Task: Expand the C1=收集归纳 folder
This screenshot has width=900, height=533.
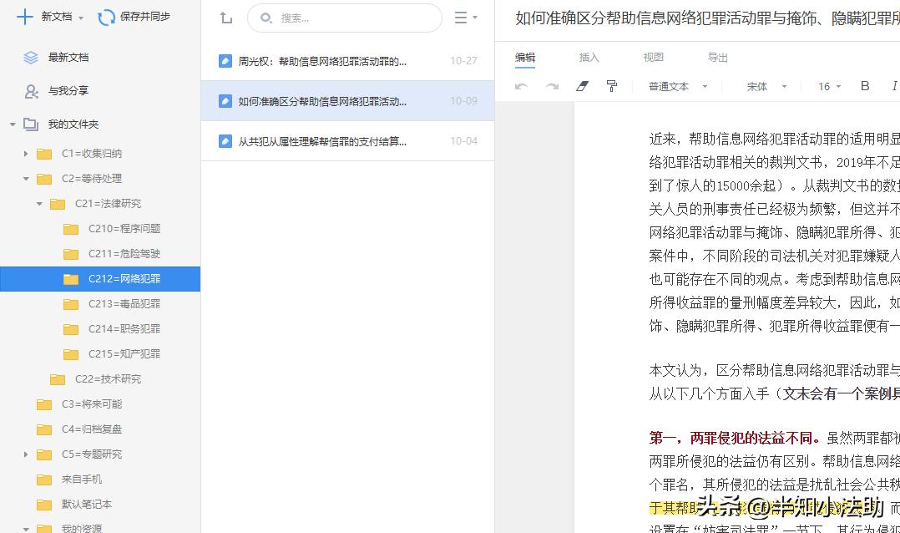Action: 25,154
